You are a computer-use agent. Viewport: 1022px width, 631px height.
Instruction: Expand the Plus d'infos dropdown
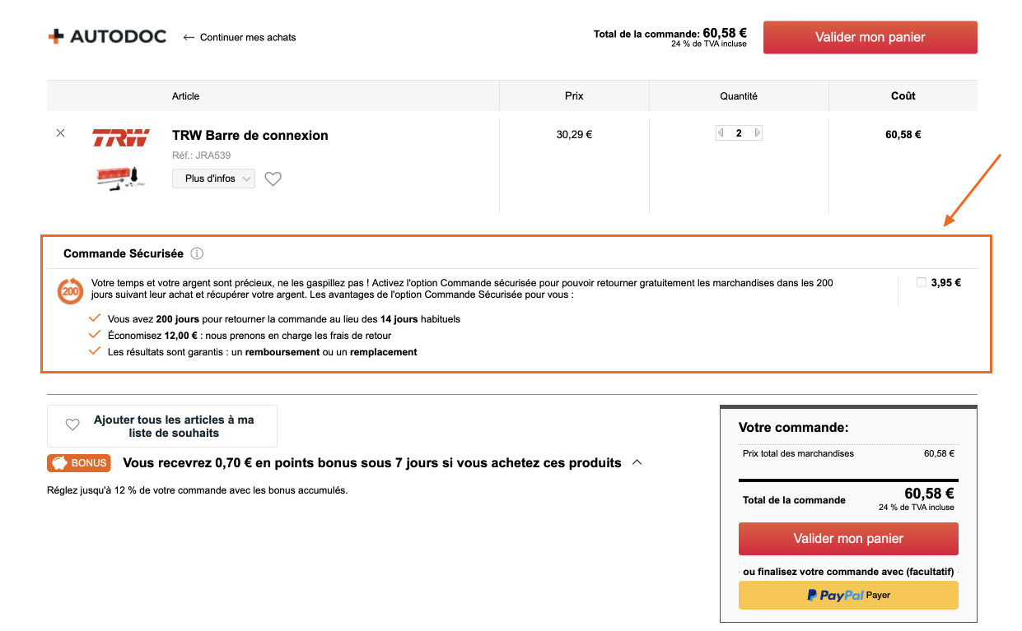[213, 179]
